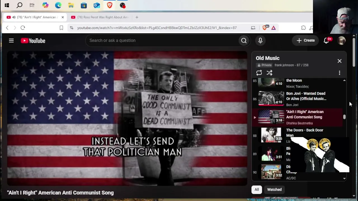The height and width of the screenshot is (201, 358).
Task: Open Old Music playlist options menu
Action: click(340, 73)
